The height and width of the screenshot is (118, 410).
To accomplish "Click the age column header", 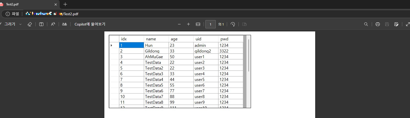I will (x=181, y=39).
